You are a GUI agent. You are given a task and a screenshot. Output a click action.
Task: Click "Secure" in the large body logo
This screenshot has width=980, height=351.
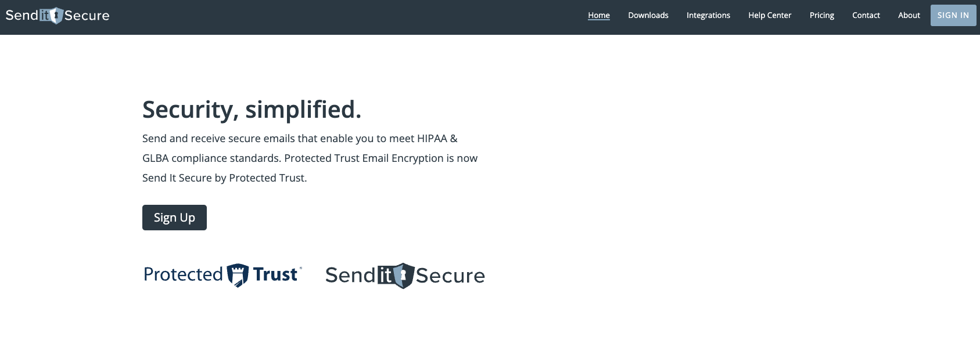(450, 276)
